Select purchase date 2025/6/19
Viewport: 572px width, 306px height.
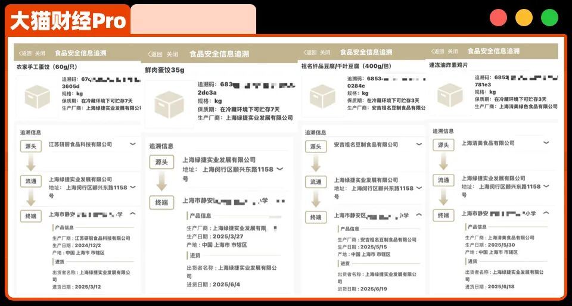pyautogui.click(x=374, y=289)
